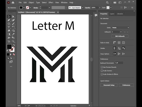Select the Blend tool
Screen dimensions: 142x107
pos(13,38)
